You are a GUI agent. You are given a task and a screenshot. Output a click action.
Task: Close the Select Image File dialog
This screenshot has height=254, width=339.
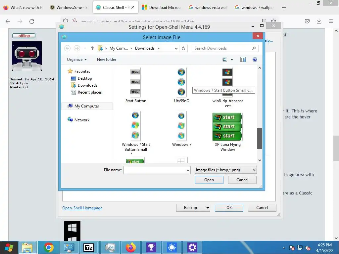(258, 36)
